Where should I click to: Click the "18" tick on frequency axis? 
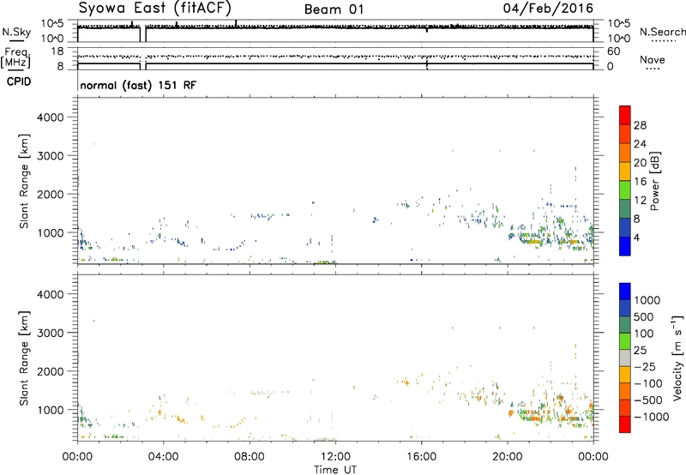point(57,51)
